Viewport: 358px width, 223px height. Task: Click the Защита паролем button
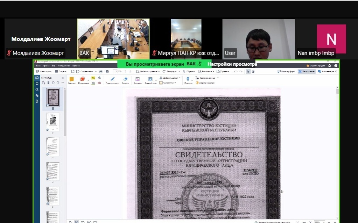(205, 83)
